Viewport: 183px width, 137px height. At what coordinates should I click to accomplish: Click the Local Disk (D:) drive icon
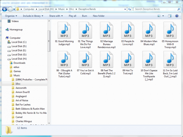(9, 47)
